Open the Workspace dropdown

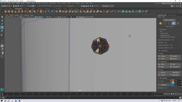[170, 3]
